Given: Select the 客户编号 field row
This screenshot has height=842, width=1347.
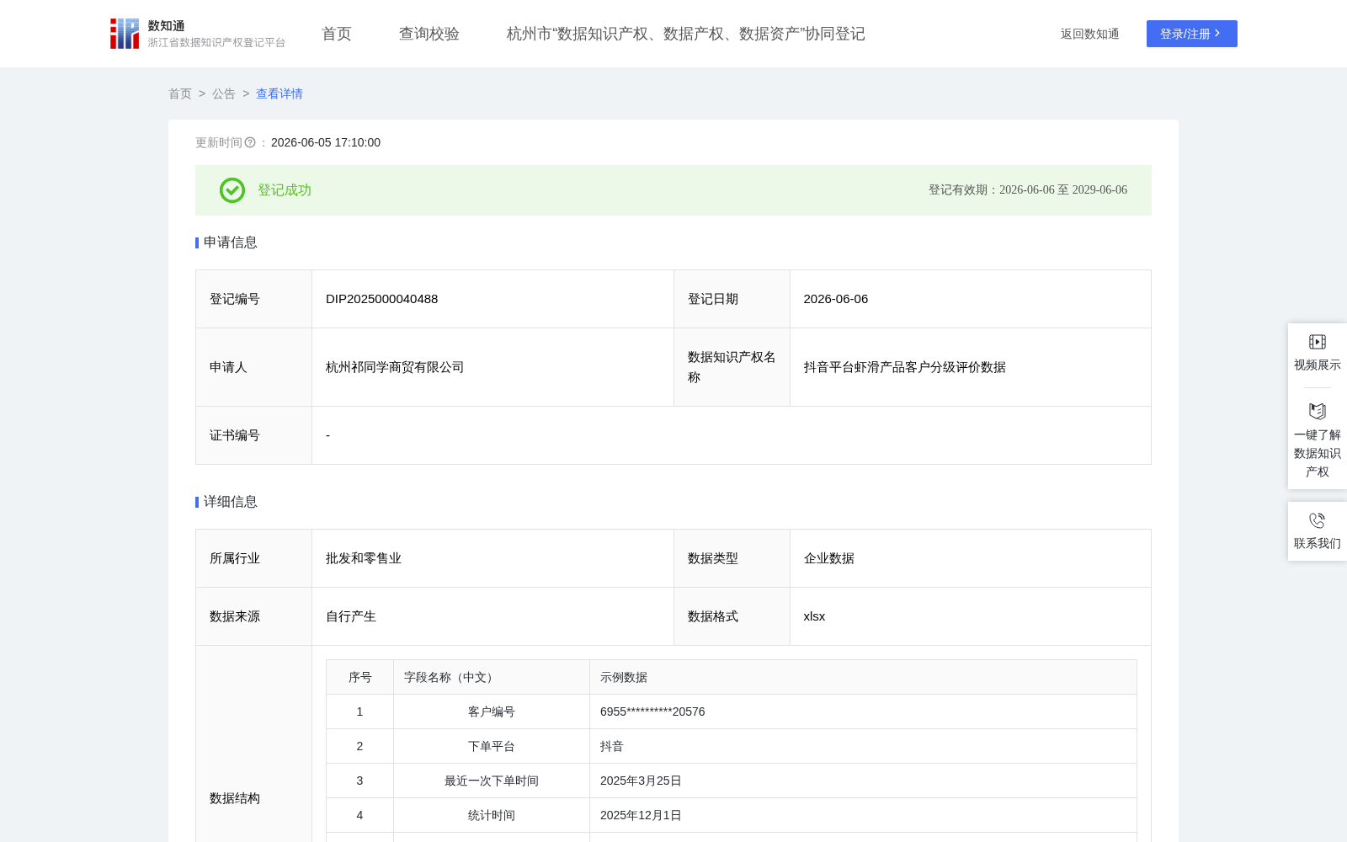Looking at the screenshot, I should click(732, 711).
